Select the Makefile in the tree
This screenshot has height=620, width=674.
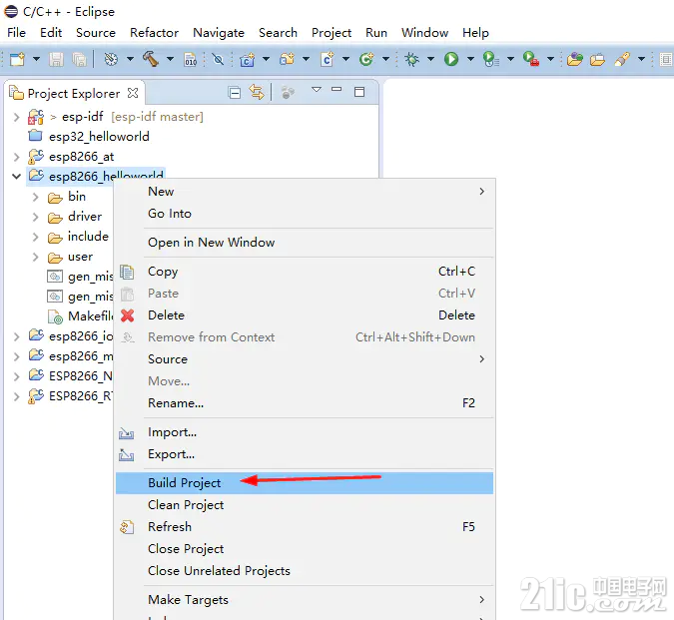click(90, 316)
